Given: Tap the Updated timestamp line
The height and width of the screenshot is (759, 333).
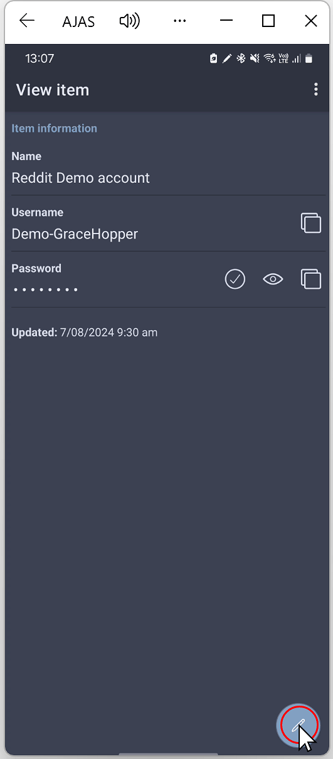Looking at the screenshot, I should pyautogui.click(x=85, y=332).
